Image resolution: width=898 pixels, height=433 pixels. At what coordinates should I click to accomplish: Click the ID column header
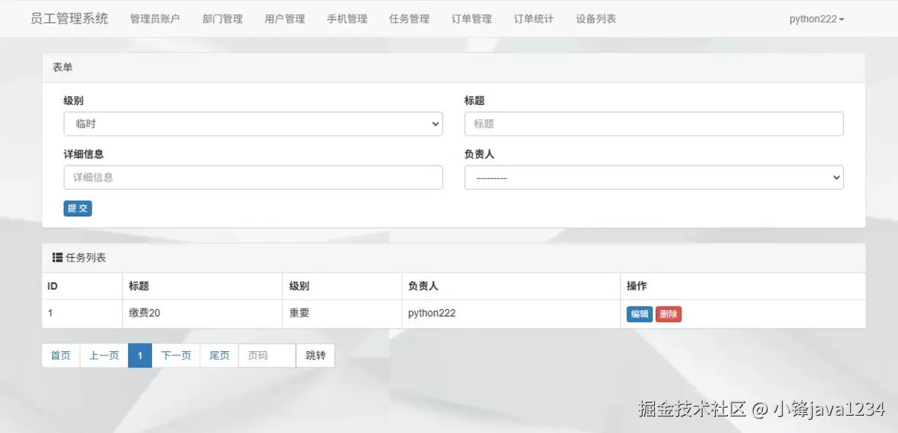pyautogui.click(x=82, y=286)
